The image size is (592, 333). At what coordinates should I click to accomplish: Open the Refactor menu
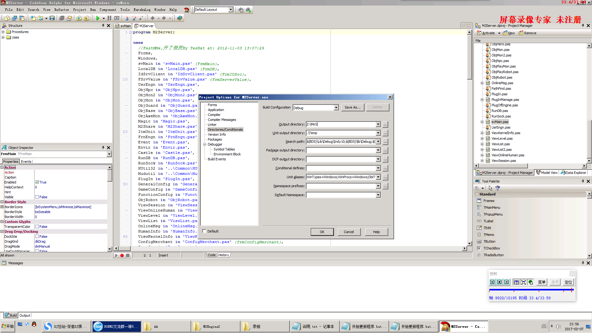tap(62, 10)
